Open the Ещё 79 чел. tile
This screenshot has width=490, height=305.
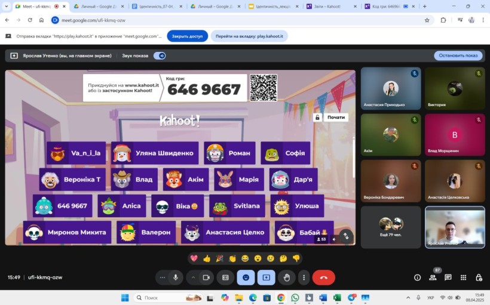pyautogui.click(x=391, y=227)
